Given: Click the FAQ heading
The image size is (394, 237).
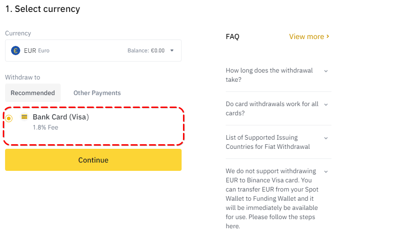Looking at the screenshot, I should click(x=233, y=37).
